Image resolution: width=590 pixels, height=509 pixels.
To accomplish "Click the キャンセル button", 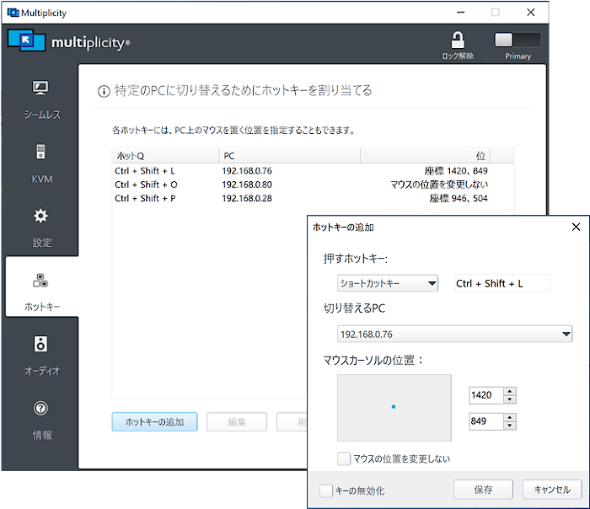I will 552,489.
